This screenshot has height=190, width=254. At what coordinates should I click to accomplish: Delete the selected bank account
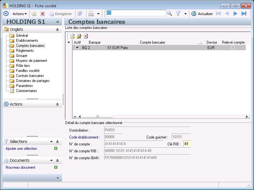tap(86, 36)
